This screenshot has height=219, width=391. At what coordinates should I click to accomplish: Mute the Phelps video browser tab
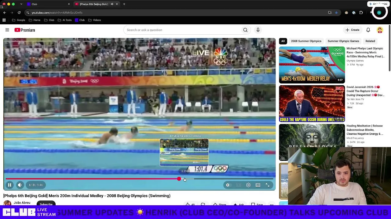pos(112,4)
